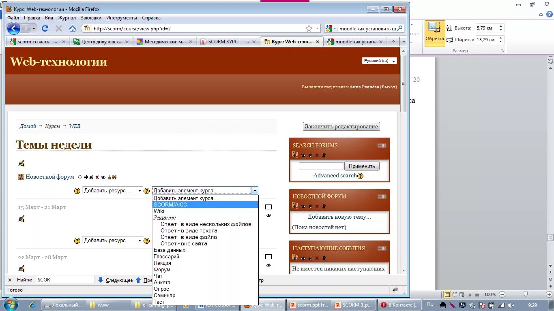Hide Search Forums block with eye icon
This screenshot has width=554, height=311.
[303, 155]
